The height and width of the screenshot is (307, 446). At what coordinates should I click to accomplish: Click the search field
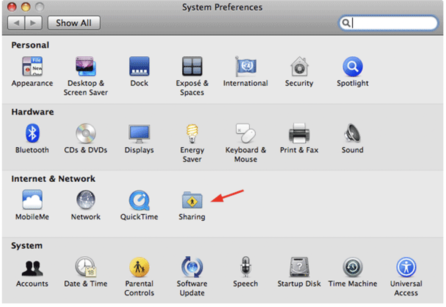pyautogui.click(x=388, y=23)
